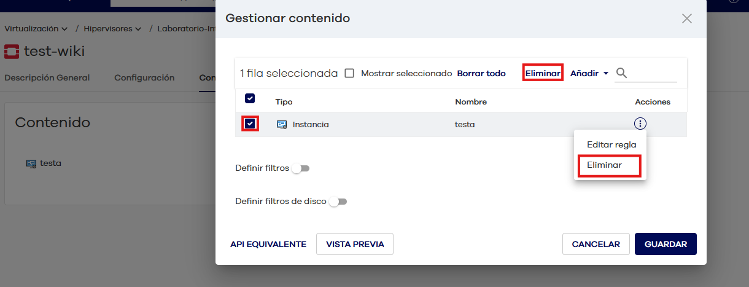Enable the Mostrar seleccionado checkbox
Viewport: 749px width, 287px height.
[x=349, y=73]
